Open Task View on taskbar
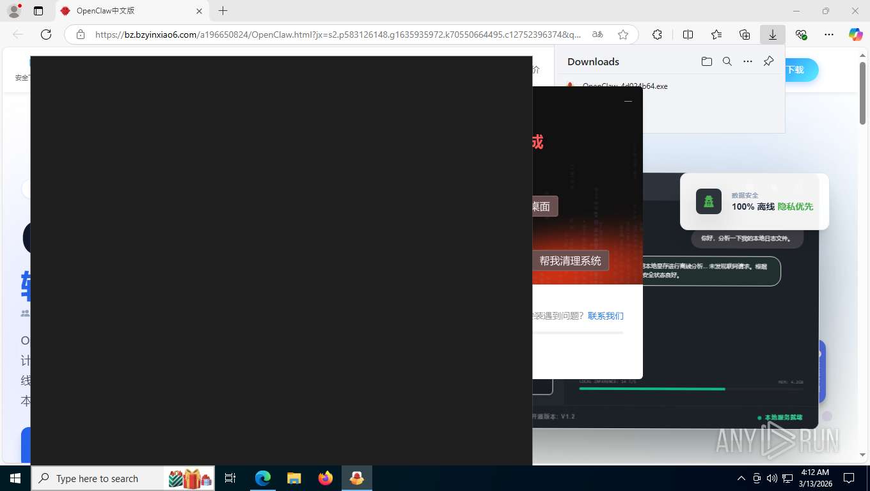Viewport: 870px width, 491px height. pos(230,478)
